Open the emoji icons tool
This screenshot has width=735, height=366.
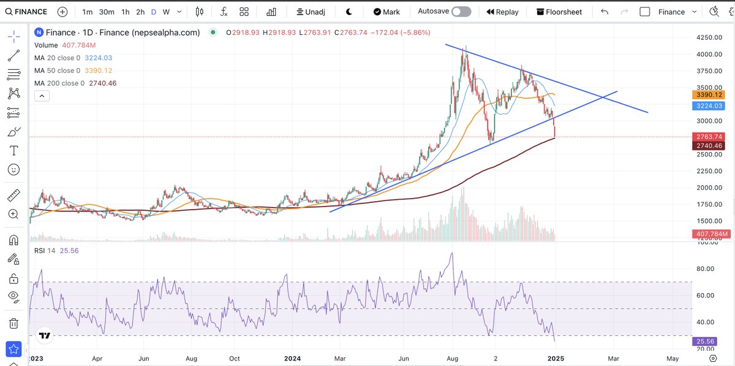tap(13, 170)
